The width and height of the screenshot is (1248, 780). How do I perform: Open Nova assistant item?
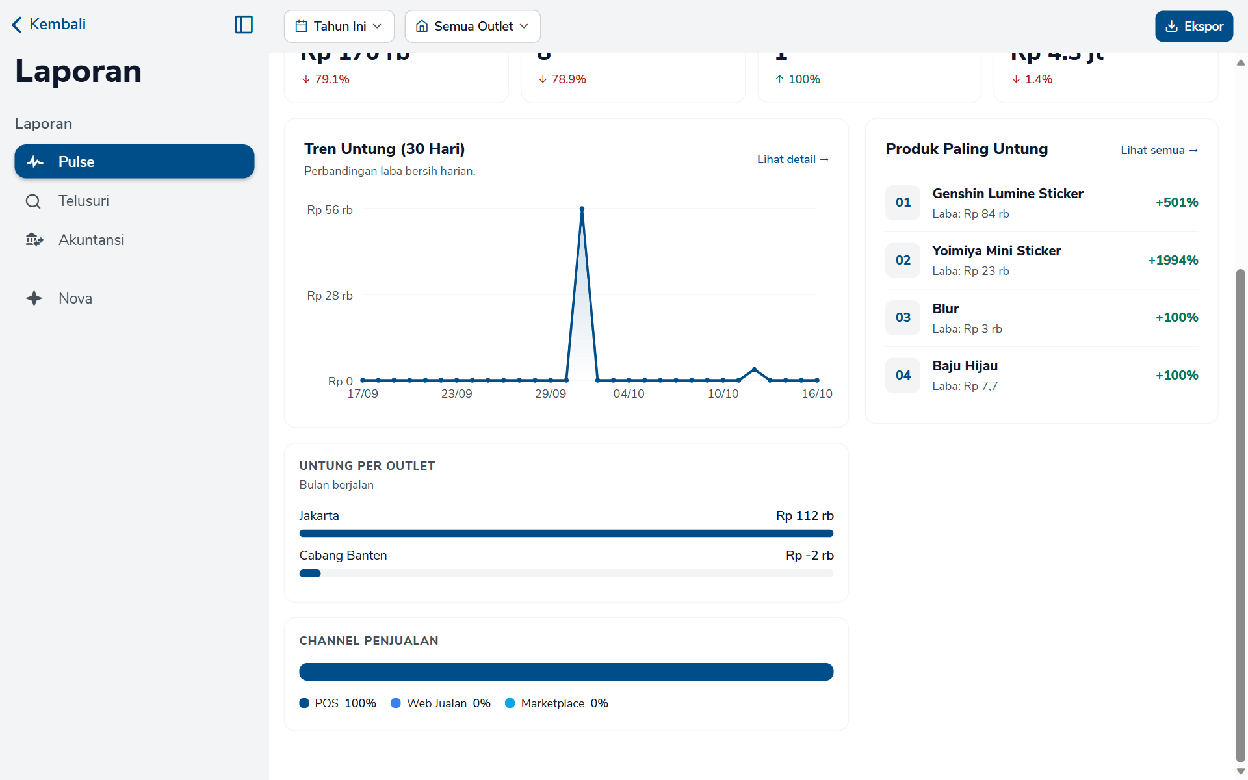tap(135, 298)
